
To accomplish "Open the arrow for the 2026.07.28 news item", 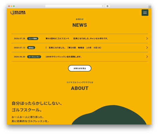I will (x=147, y=38).
